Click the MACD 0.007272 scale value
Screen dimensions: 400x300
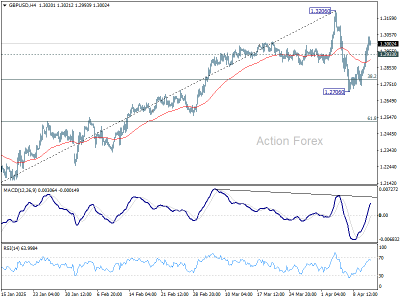click(x=388, y=189)
